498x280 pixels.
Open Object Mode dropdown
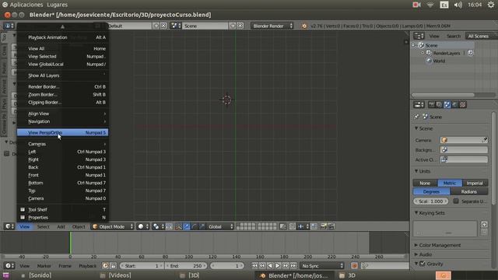tap(112, 226)
